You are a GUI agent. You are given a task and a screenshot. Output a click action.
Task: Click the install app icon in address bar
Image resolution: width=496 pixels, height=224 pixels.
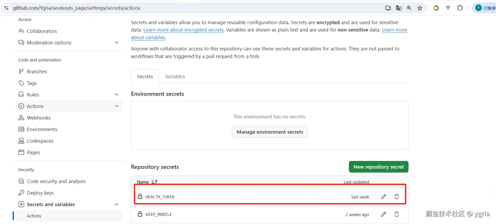[388, 8]
